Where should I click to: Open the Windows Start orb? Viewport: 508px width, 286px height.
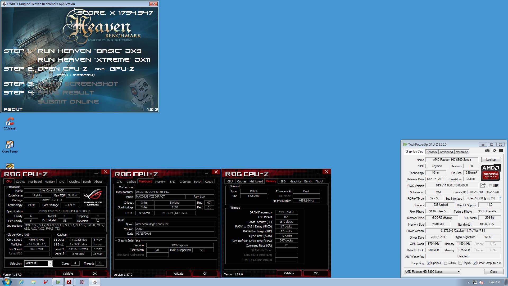pos(7,282)
